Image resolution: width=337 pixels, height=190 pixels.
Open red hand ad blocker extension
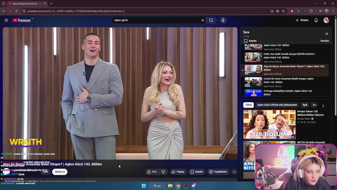click(x=292, y=11)
